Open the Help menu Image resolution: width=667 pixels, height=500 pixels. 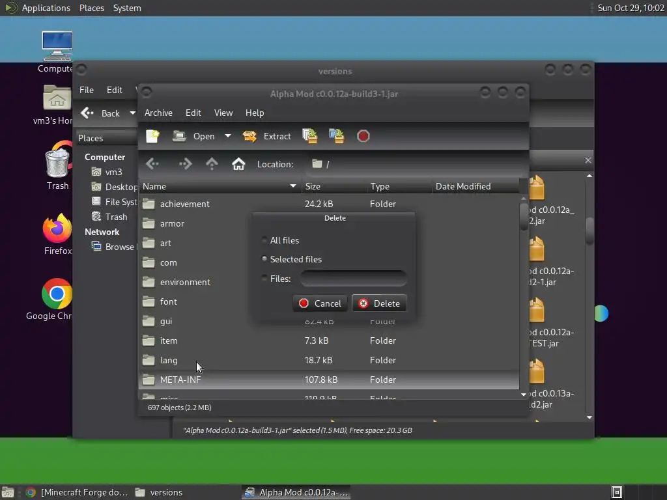point(255,113)
